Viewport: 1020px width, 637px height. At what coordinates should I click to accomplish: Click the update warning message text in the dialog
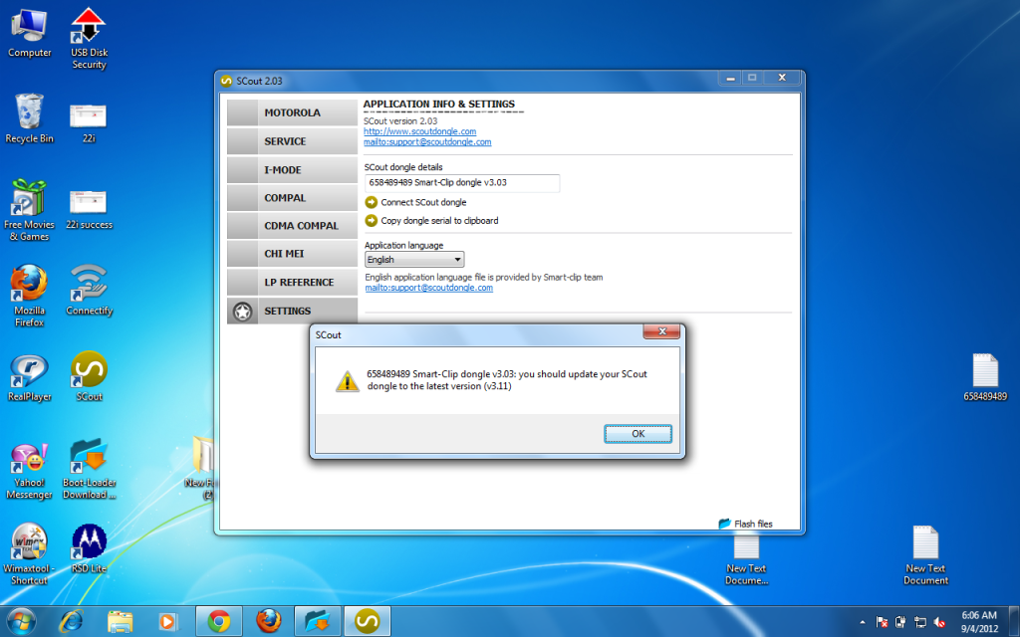click(x=507, y=380)
